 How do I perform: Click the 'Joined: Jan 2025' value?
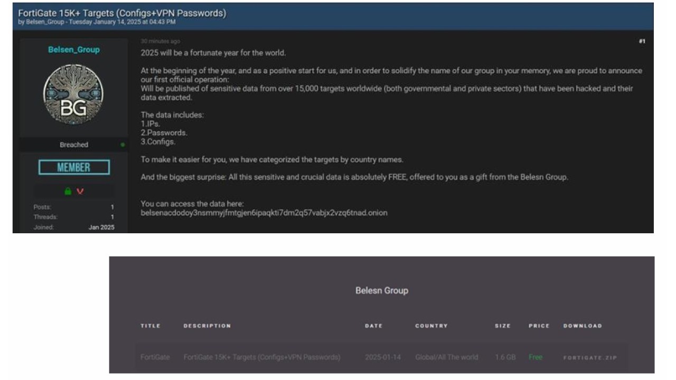pos(101,227)
